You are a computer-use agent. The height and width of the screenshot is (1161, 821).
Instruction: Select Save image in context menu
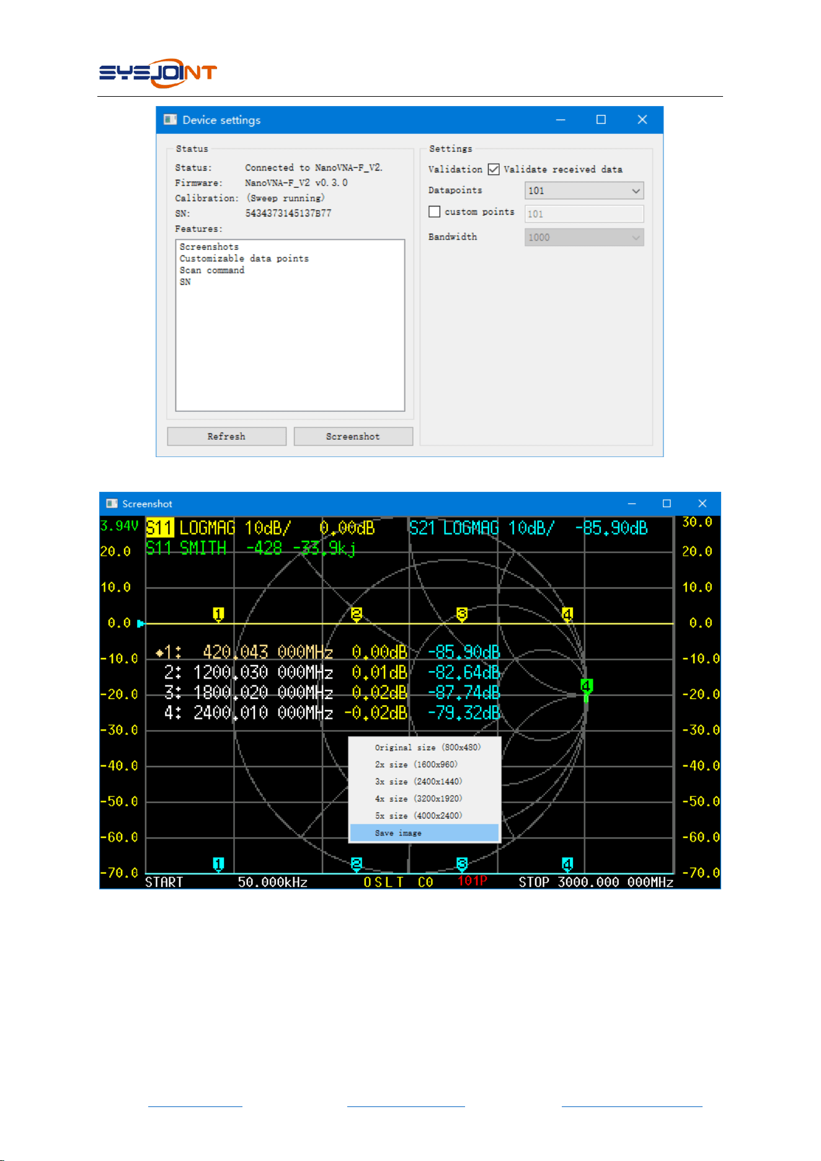[425, 833]
